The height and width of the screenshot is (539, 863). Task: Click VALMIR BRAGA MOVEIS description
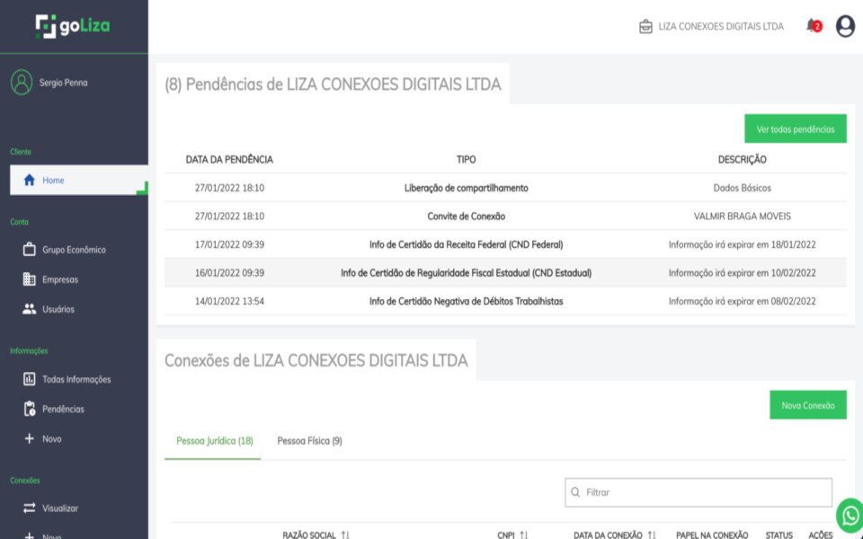tap(742, 216)
